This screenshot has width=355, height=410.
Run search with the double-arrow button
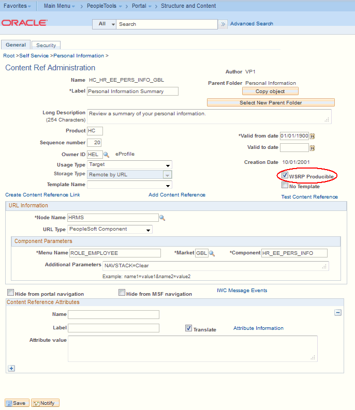coord(223,24)
